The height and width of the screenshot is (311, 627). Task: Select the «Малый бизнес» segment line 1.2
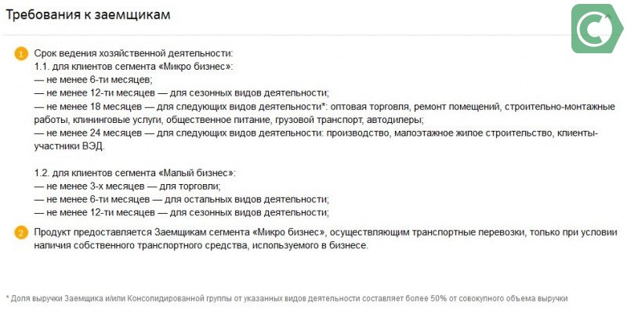(x=135, y=173)
